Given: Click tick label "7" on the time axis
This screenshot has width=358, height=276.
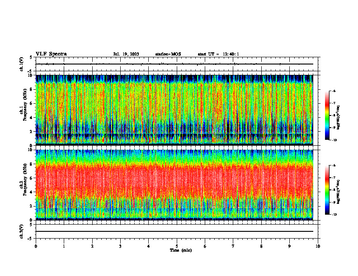Looking at the screenshot, I should click(233, 246).
